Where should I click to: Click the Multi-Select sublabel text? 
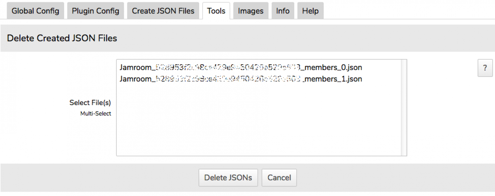tap(96, 114)
